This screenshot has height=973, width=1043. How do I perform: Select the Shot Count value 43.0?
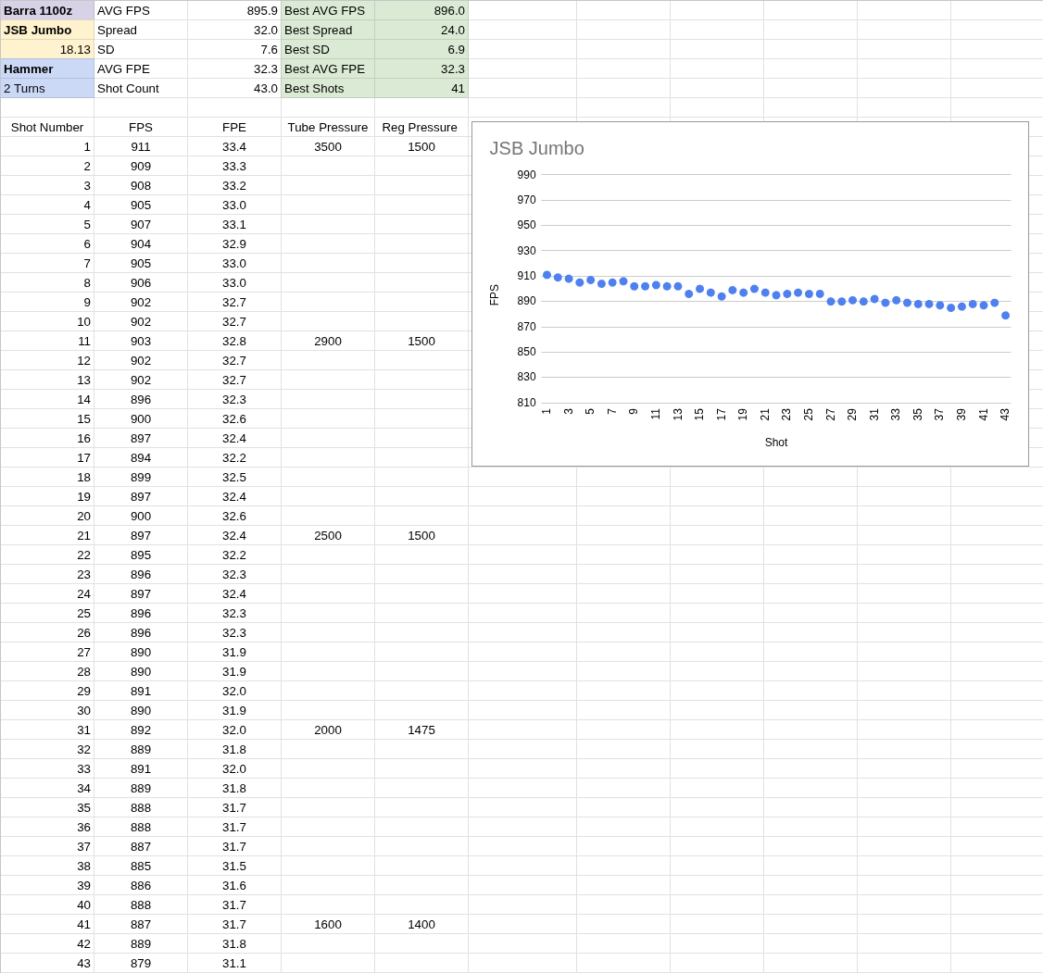click(234, 88)
